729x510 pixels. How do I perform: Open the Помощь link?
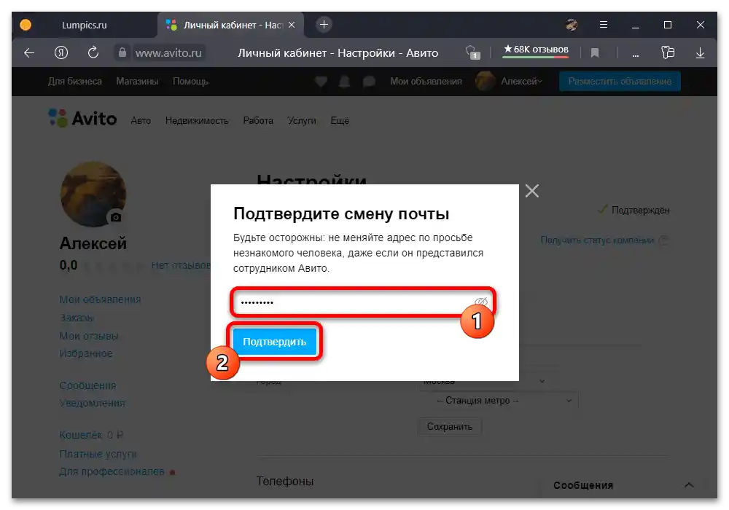point(190,82)
